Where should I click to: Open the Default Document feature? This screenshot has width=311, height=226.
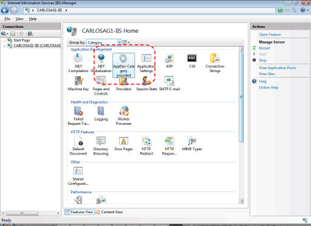[78, 145]
